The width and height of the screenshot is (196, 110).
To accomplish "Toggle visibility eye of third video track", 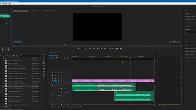I will click(61, 78).
